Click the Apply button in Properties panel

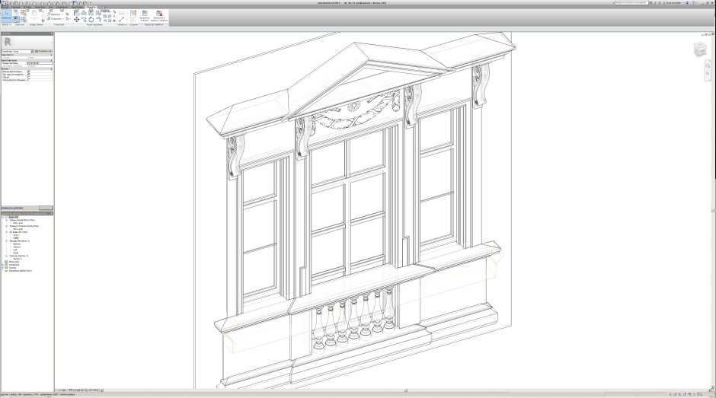(x=46, y=207)
